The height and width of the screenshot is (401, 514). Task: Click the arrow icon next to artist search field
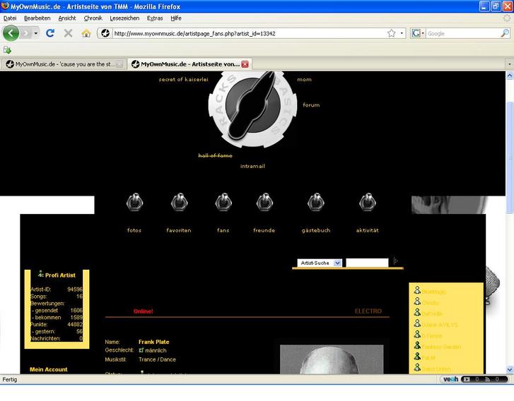point(395,262)
